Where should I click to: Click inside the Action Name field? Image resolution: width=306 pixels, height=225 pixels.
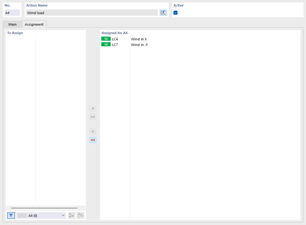[91, 13]
